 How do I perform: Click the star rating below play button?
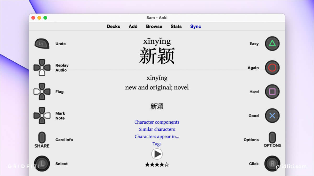(x=157, y=165)
